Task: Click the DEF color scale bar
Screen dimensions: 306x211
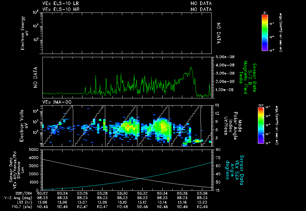Action: [261, 125]
